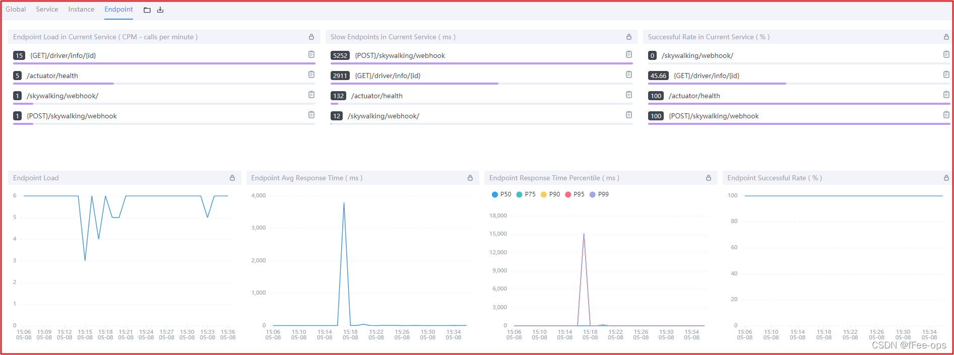954x355 pixels.
Task: Click the Endpoint Load chart title
Action: point(36,178)
